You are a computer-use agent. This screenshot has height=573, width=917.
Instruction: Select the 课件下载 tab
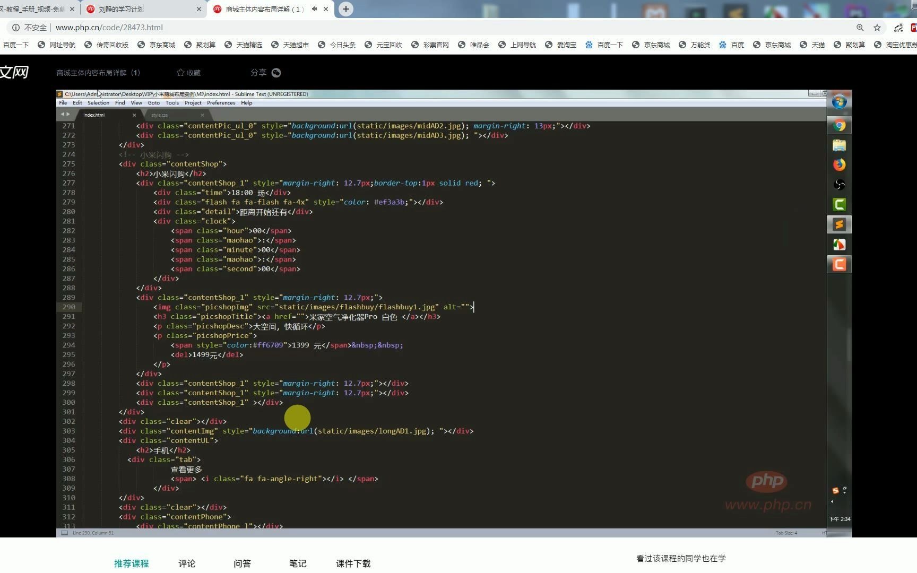(353, 563)
